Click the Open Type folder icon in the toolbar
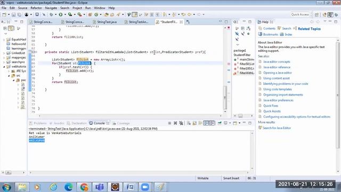 [107, 14]
